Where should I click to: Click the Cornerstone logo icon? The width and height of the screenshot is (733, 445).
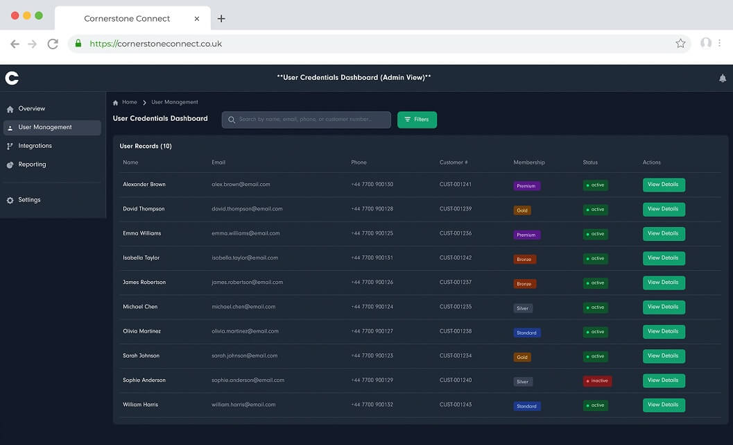click(x=11, y=78)
